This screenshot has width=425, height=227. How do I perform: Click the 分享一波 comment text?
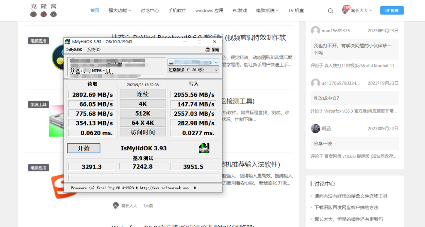[x=323, y=144]
